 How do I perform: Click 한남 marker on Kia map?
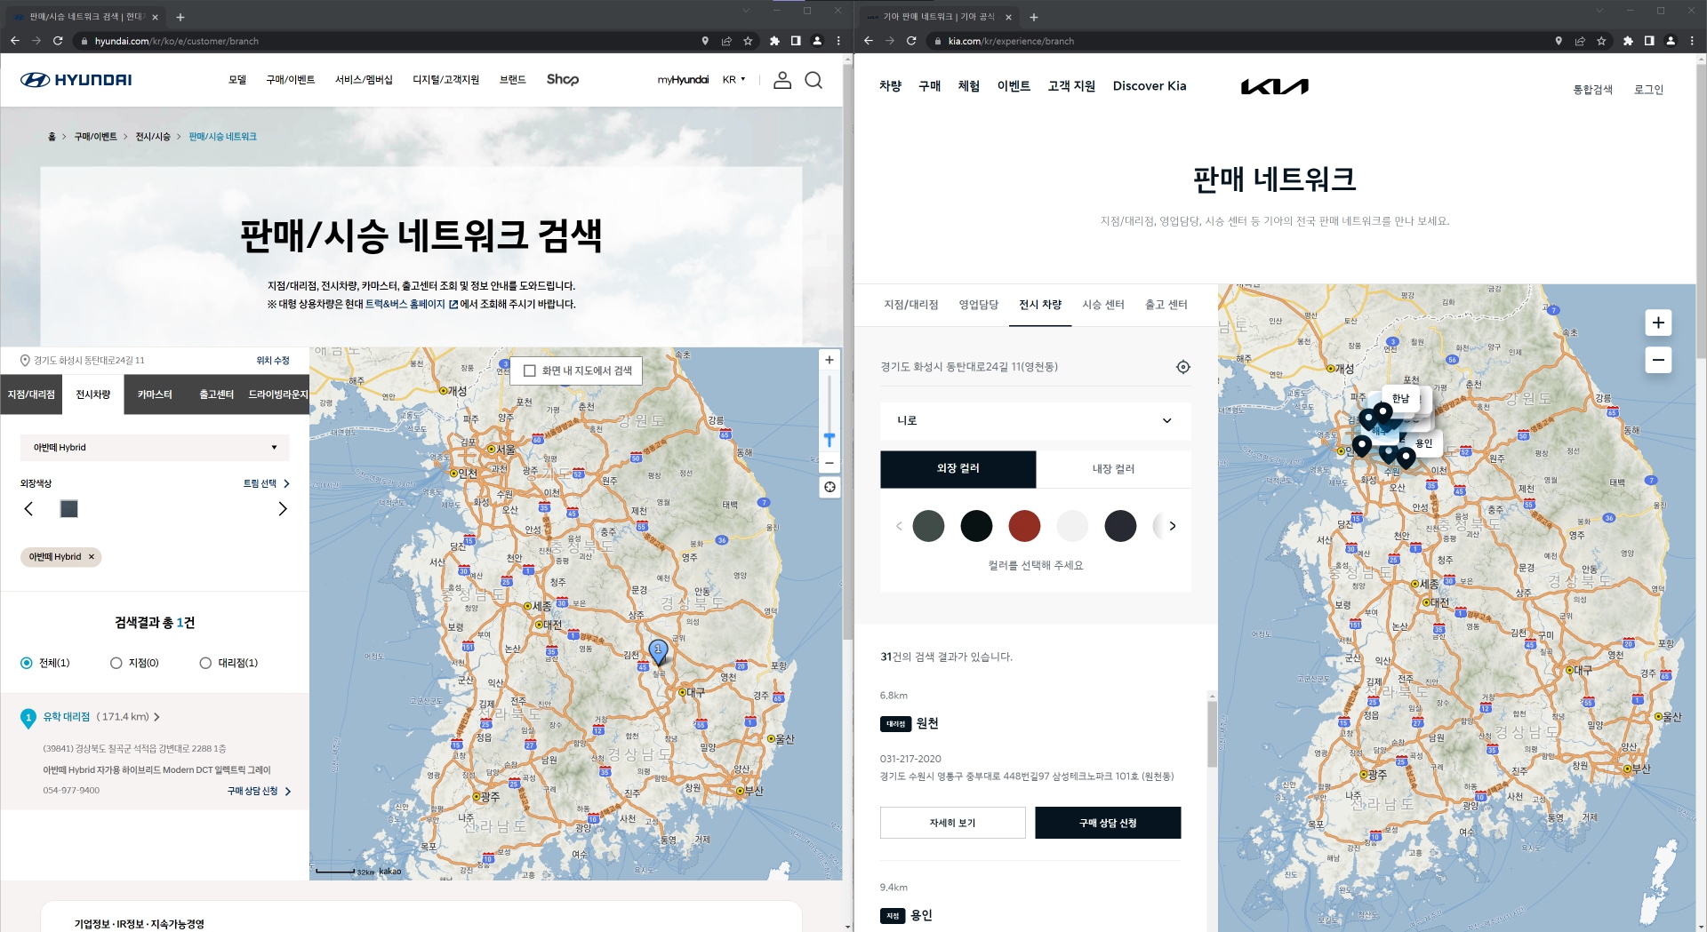pos(1401,399)
